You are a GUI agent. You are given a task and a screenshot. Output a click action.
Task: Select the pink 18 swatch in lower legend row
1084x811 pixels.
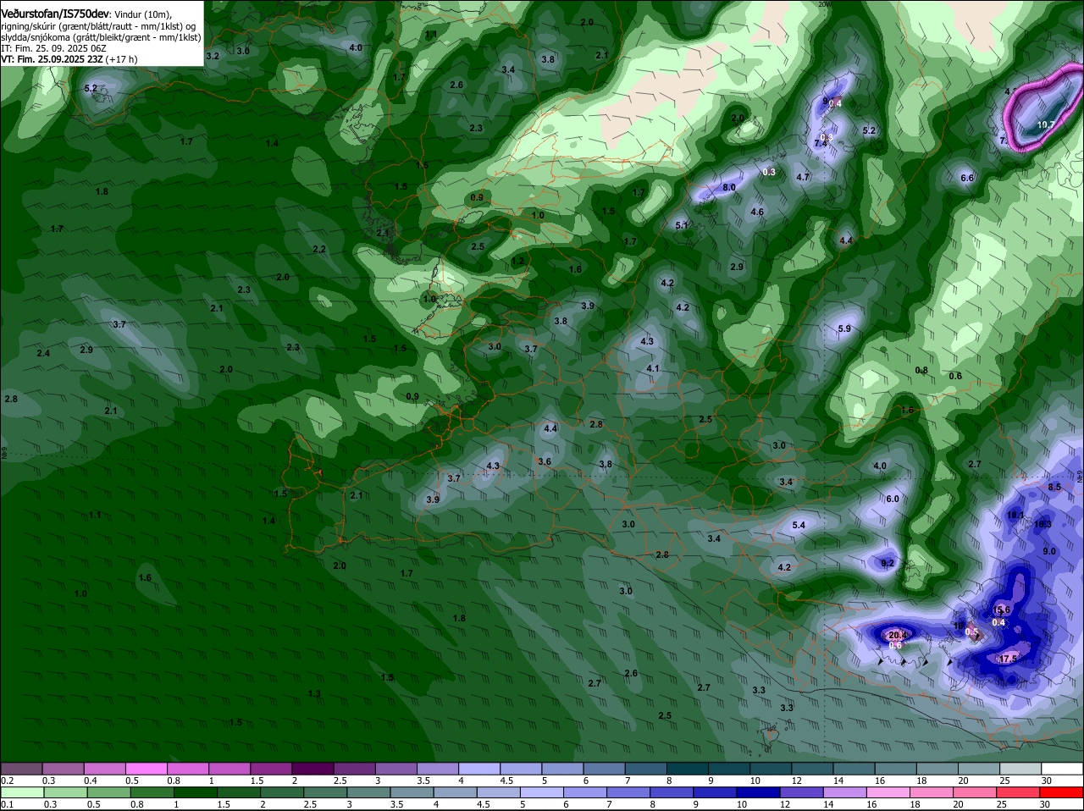coord(934,792)
